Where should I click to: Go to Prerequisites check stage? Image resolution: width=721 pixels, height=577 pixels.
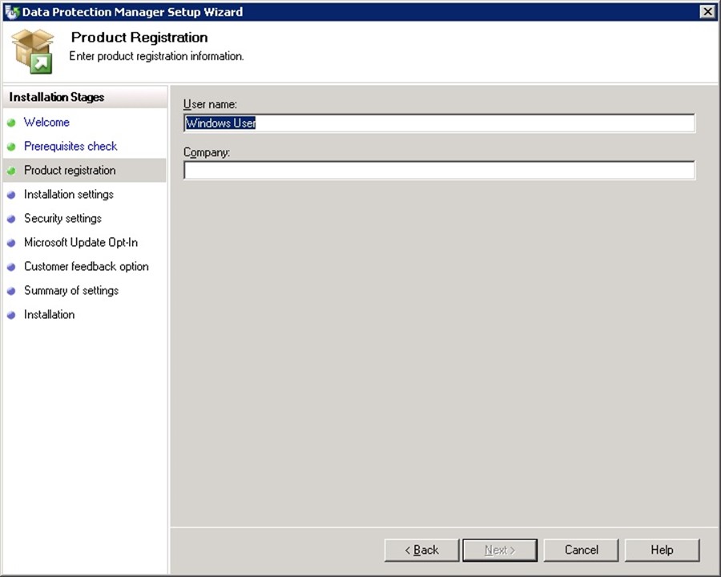click(x=70, y=147)
